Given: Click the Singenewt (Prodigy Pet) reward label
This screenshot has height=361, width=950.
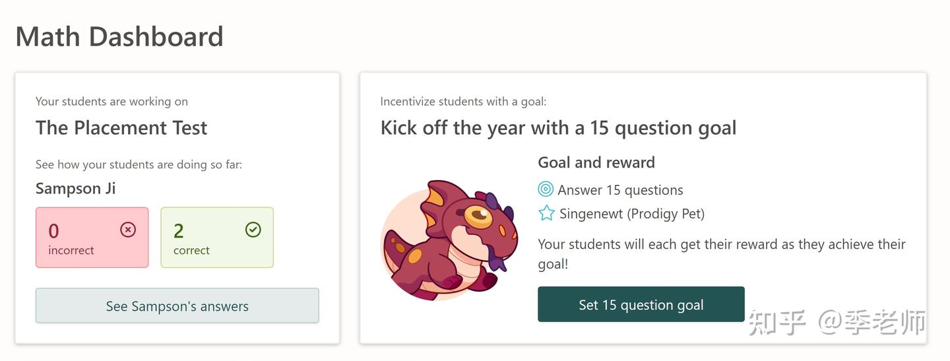Looking at the screenshot, I should coord(632,214).
